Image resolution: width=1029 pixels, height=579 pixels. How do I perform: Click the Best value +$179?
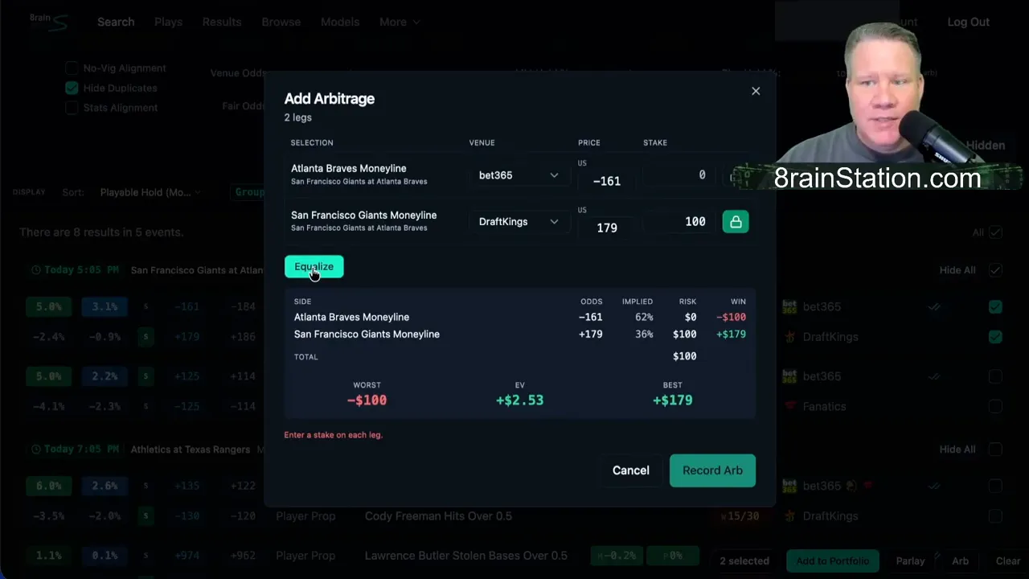tap(672, 400)
